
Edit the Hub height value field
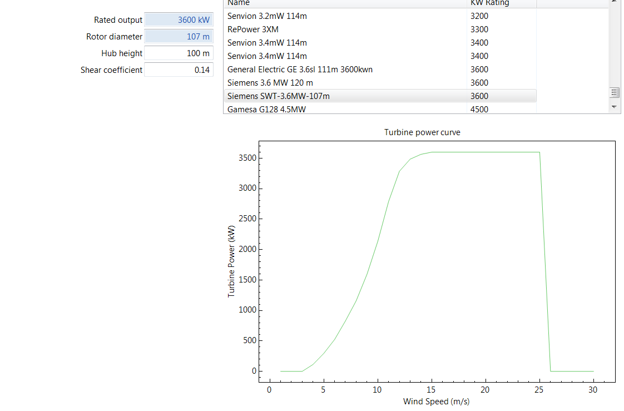tap(179, 53)
